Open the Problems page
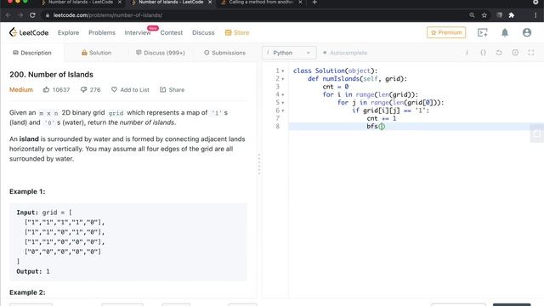 [102, 32]
